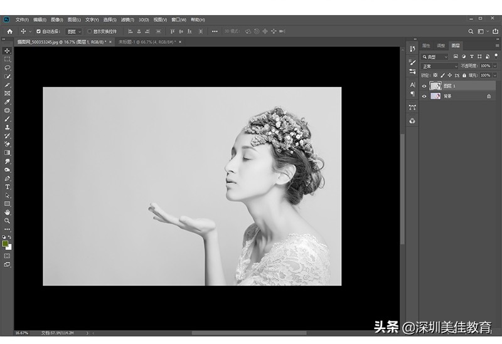This screenshot has height=344, width=502.
Task: Toggle lock image pixels brush icon
Action: 442,75
